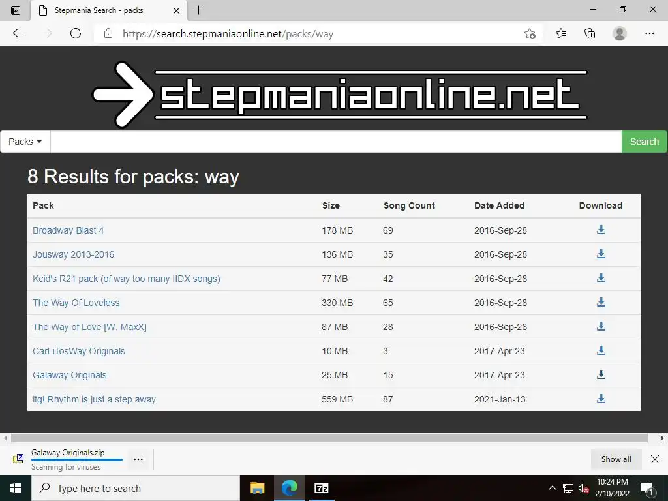
Task: Click the '8 Results for packs: way' heading
Action: click(133, 176)
